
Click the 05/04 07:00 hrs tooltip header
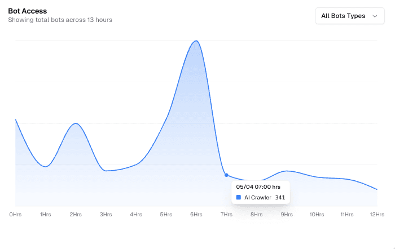tap(258, 186)
